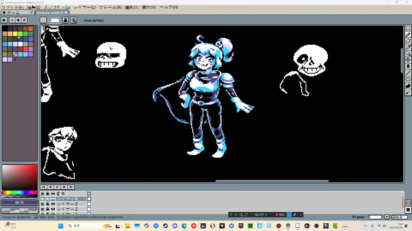412x231 pixels.
Task: Select the Rectangular Marquee tool
Action: [x=408, y=28]
